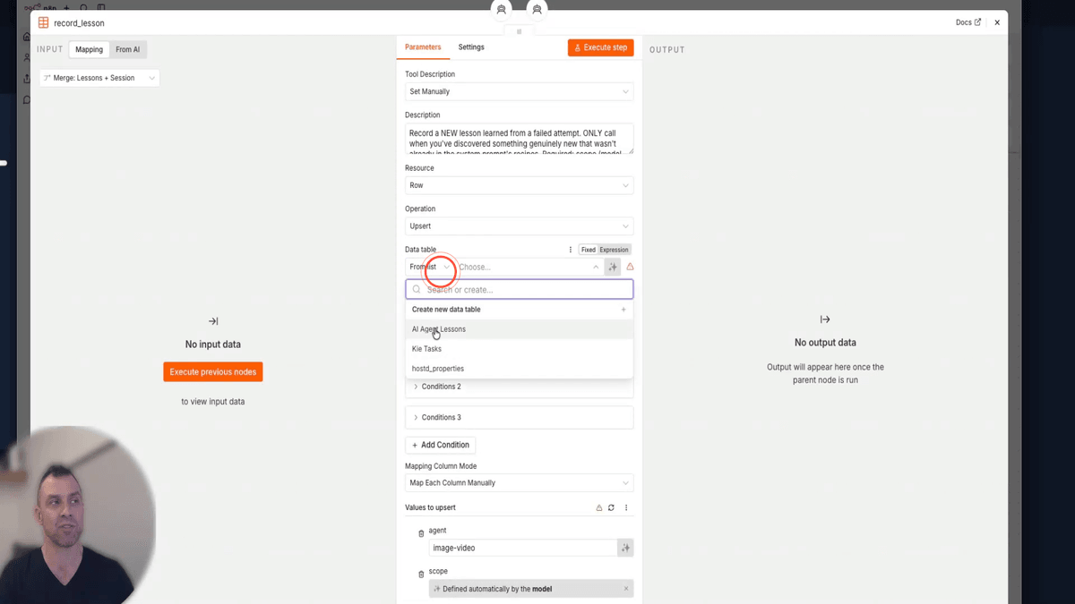Click the agent field containing image-video
This screenshot has height=604, width=1075.
522,548
